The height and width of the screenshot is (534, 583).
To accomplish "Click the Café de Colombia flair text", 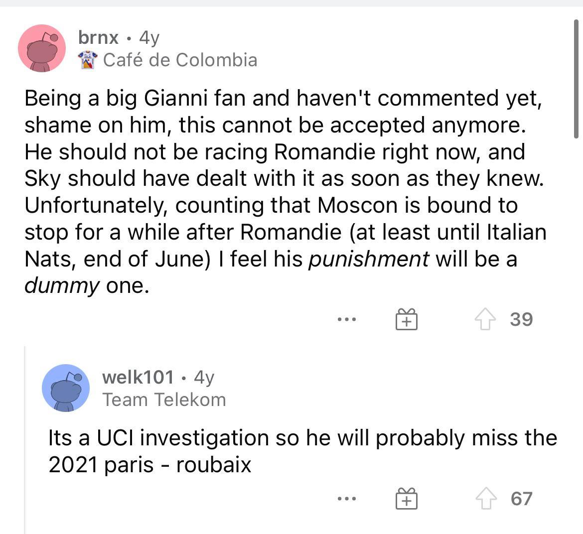I will pyautogui.click(x=180, y=60).
